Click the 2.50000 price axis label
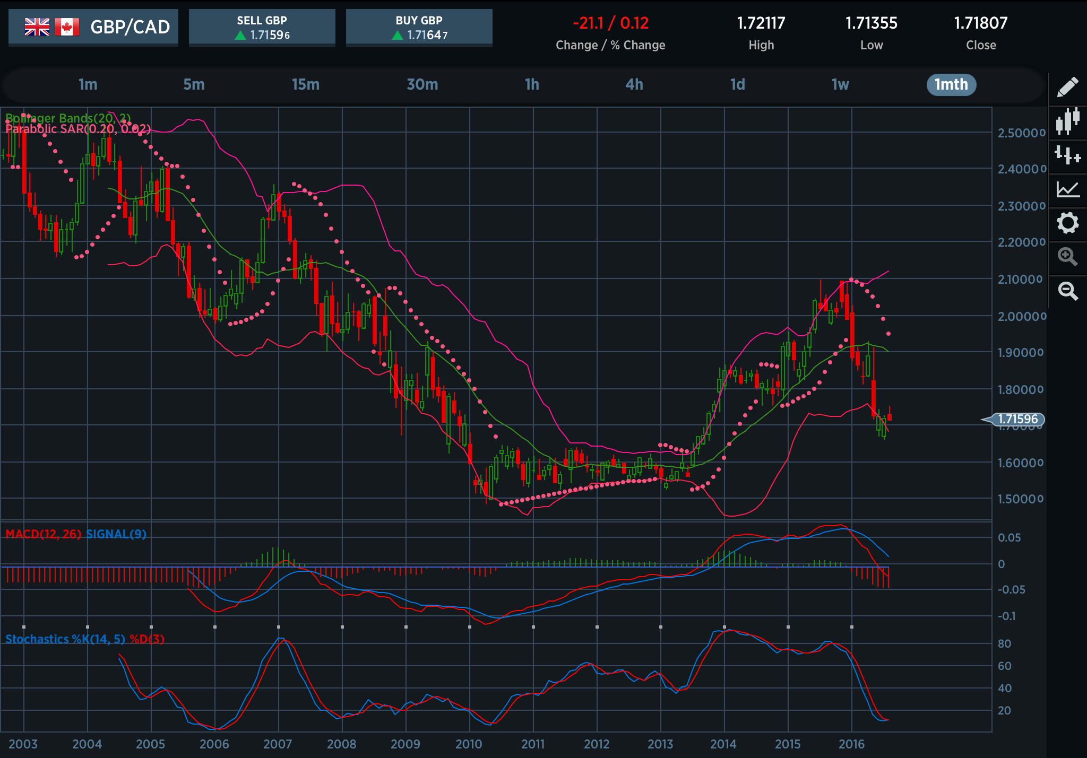The width and height of the screenshot is (1087, 758). [1022, 133]
